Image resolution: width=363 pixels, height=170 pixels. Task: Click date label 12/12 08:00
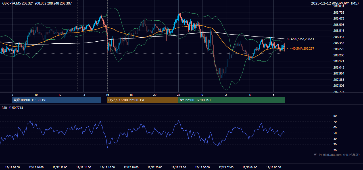click(x=12, y=167)
